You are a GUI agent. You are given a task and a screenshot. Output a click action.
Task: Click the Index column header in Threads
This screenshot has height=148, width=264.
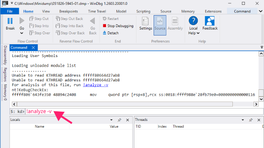tap(162, 126)
